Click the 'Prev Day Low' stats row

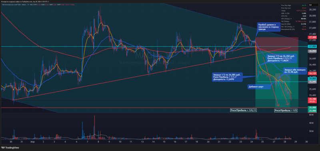(x=294, y=8)
